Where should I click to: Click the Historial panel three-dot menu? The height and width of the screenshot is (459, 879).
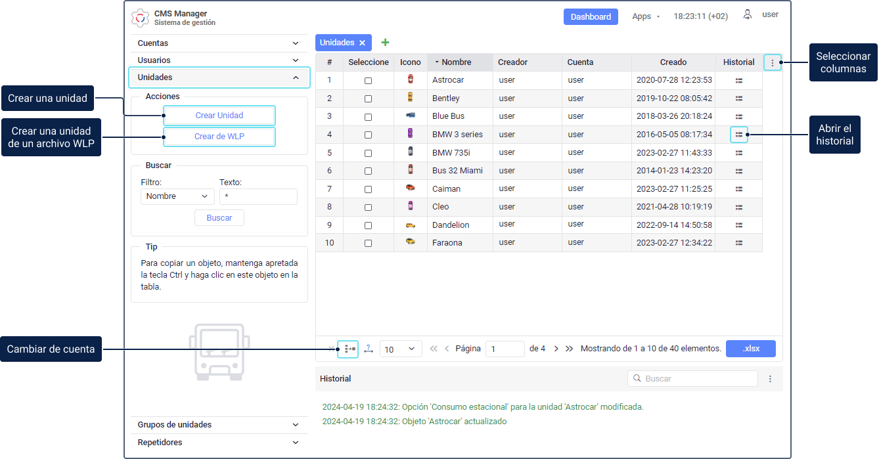tap(770, 379)
